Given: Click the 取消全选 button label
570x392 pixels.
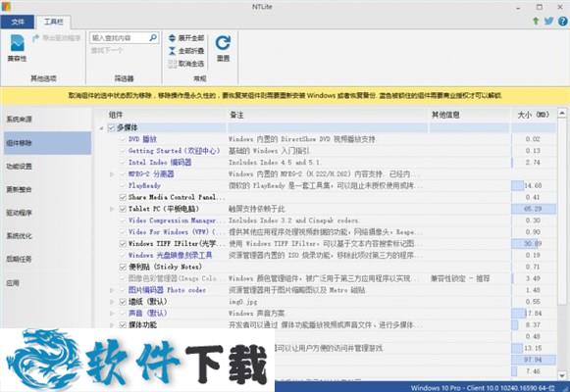Looking at the screenshot, I should click(191, 64).
